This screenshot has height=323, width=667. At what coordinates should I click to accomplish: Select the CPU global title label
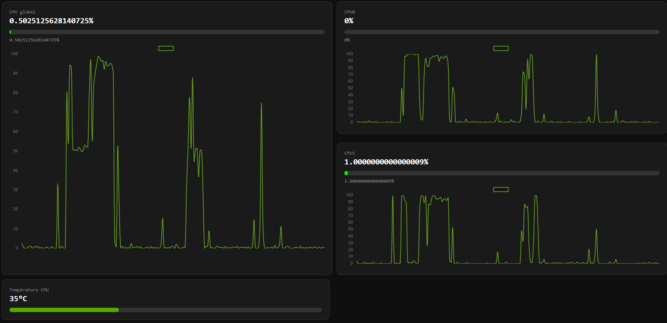23,12
